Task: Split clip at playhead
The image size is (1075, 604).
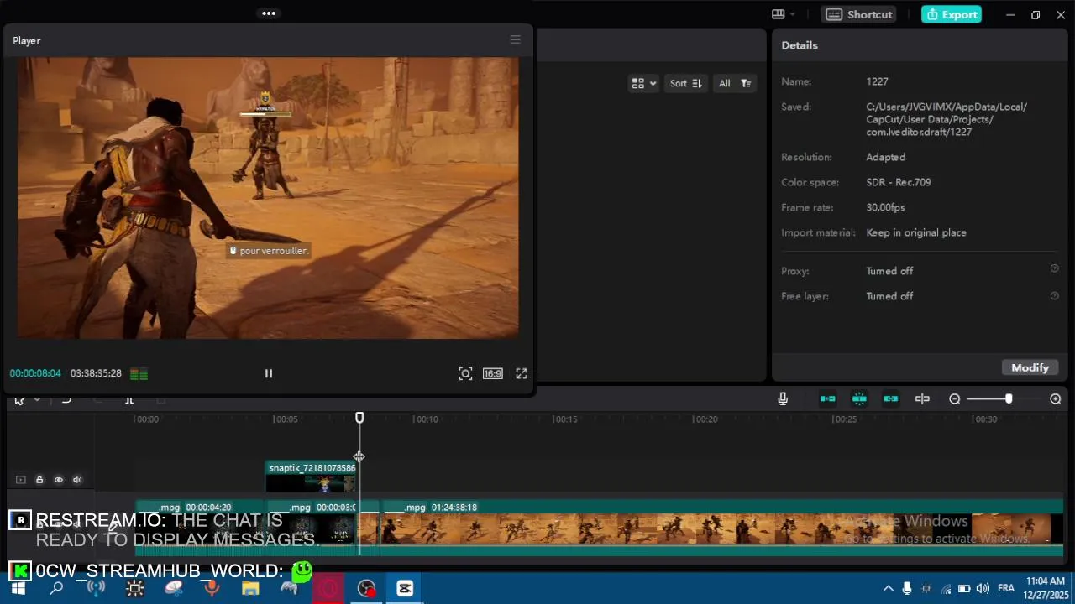Action: [x=129, y=400]
